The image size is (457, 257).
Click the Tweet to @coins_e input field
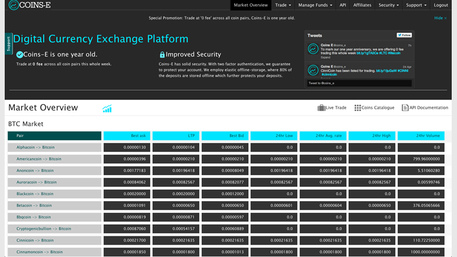pyautogui.click(x=359, y=83)
